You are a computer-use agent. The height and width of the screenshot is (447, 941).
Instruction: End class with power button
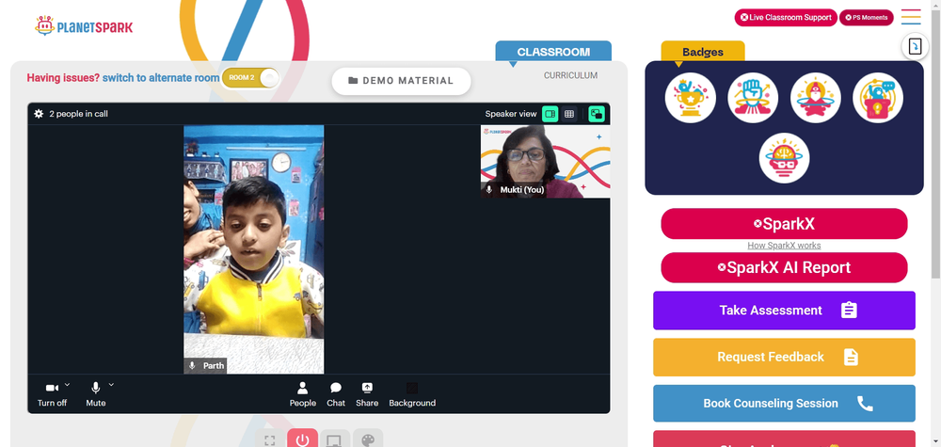pyautogui.click(x=302, y=439)
